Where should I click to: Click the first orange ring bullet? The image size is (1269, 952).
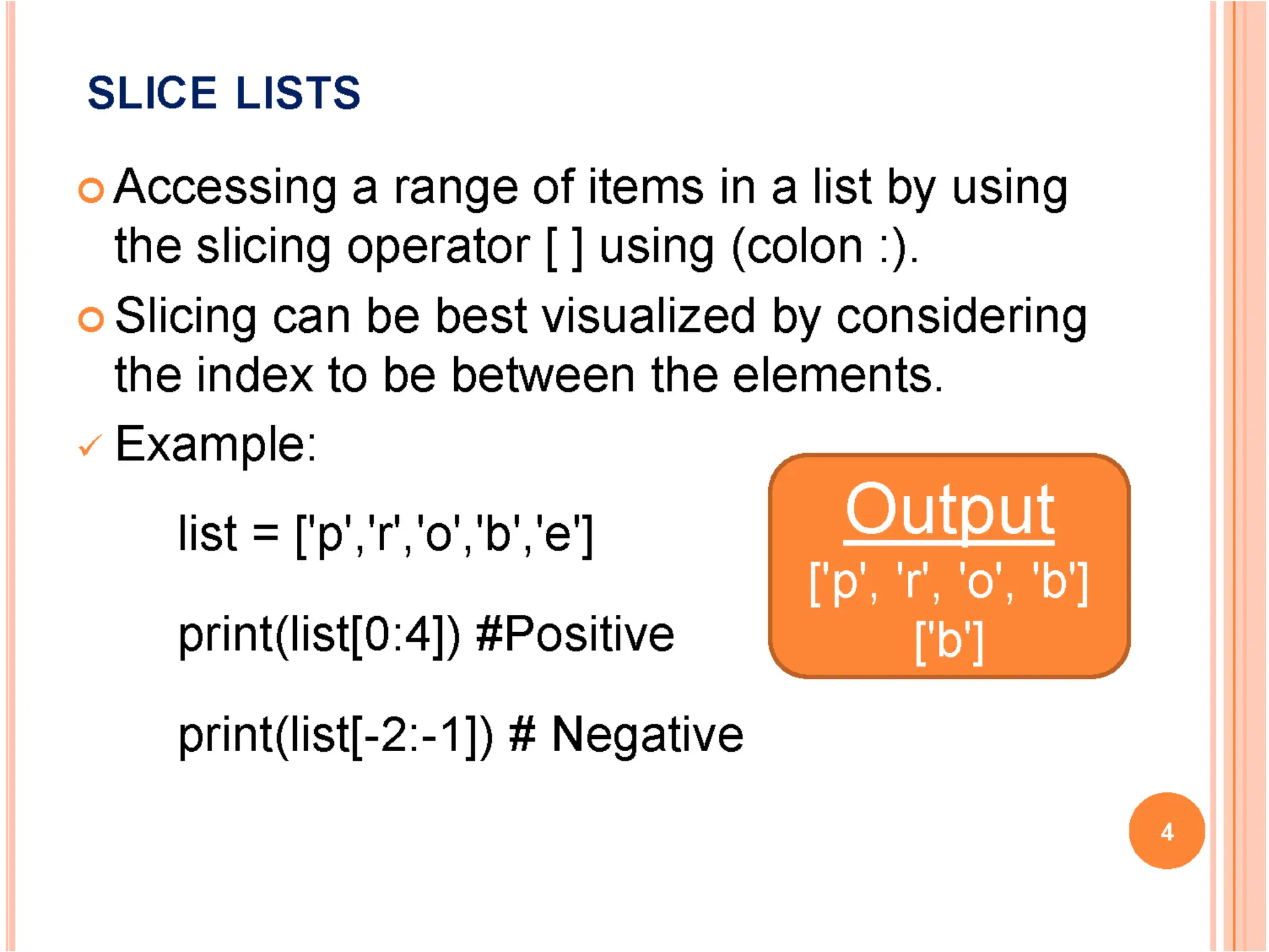[x=91, y=190]
